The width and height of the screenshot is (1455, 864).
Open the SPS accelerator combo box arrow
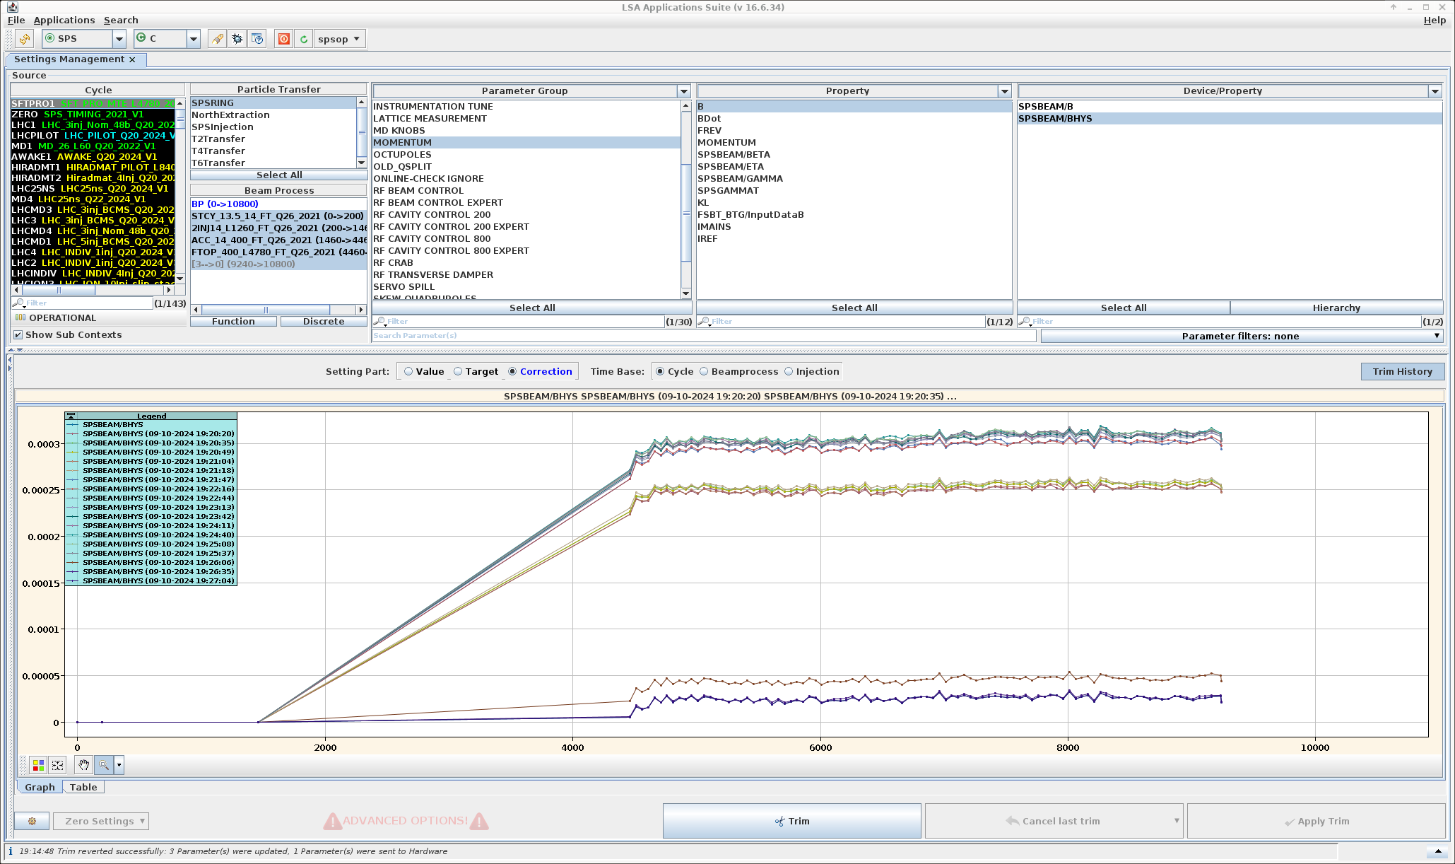[x=119, y=39]
